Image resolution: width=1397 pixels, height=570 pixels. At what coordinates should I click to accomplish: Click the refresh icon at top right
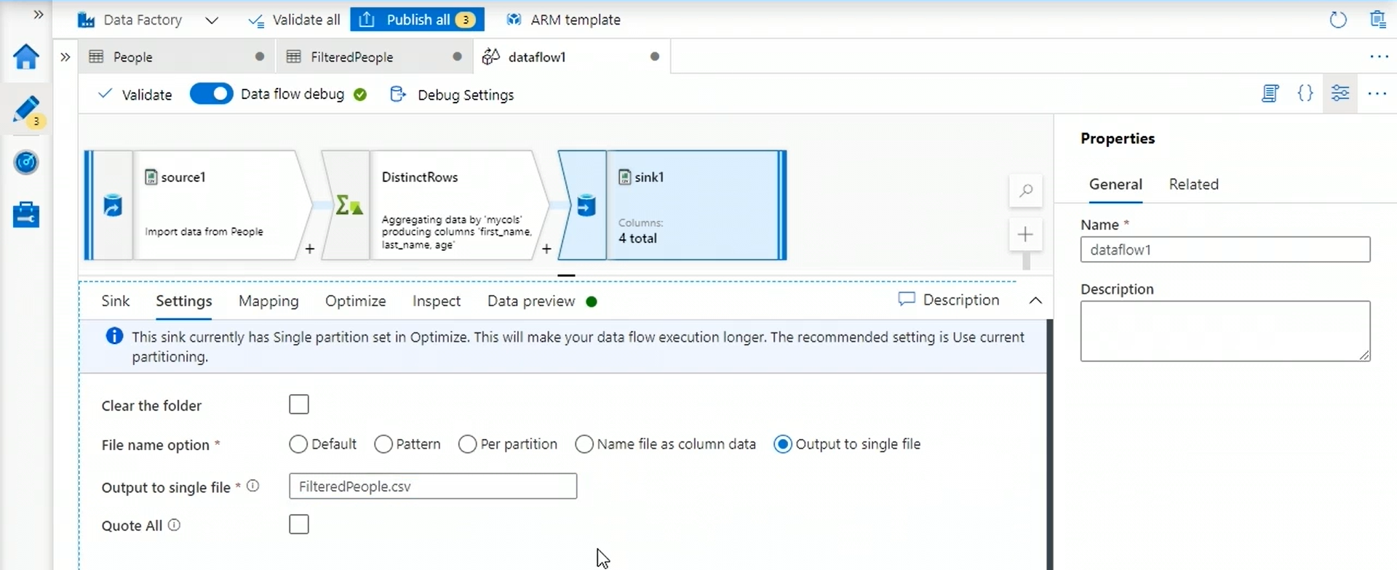coord(1337,20)
